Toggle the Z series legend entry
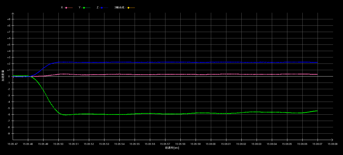 pyautogui.click(x=102, y=8)
